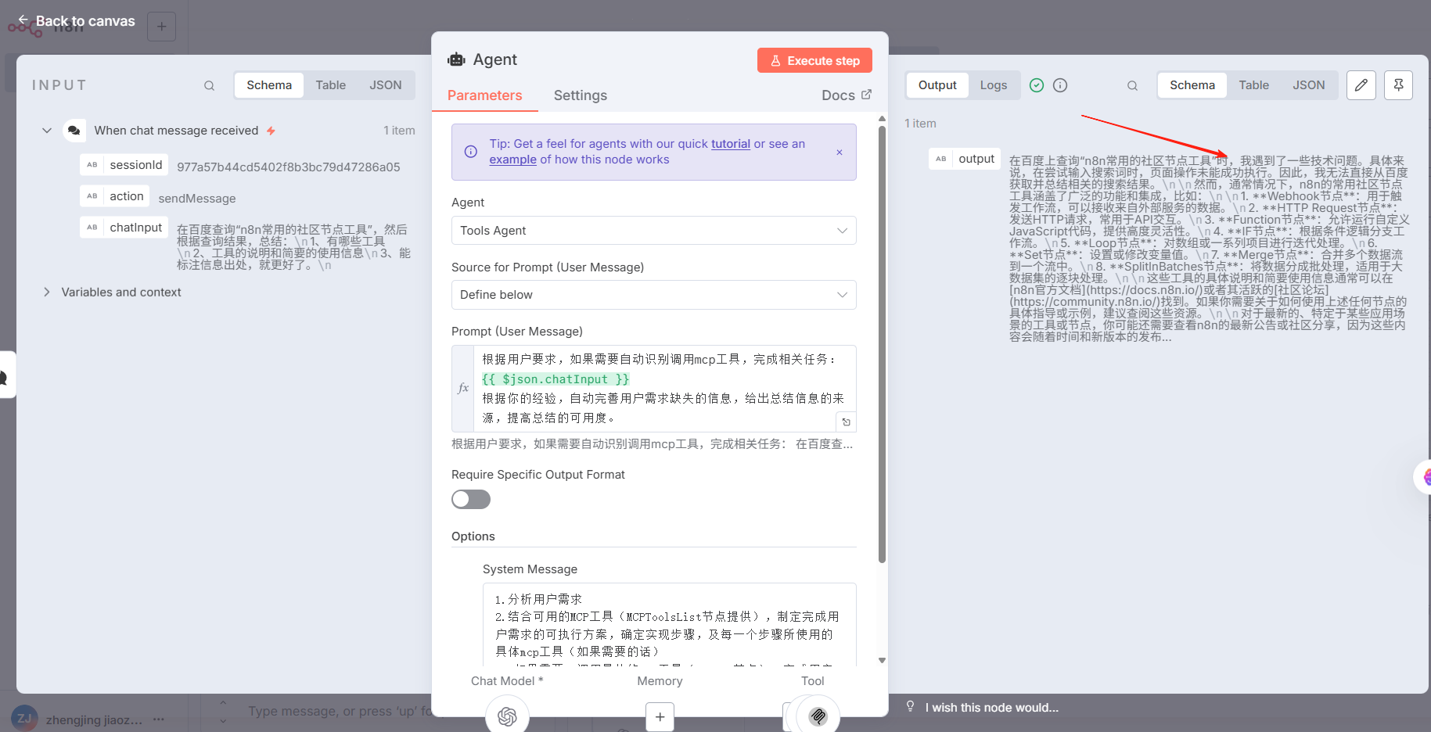Click the output info circle icon
1431x732 pixels.
coord(1060,85)
